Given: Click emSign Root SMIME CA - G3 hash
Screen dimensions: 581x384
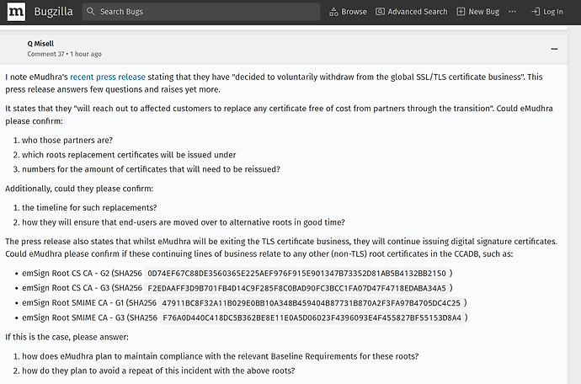Looking at the screenshot, I should 312,318.
